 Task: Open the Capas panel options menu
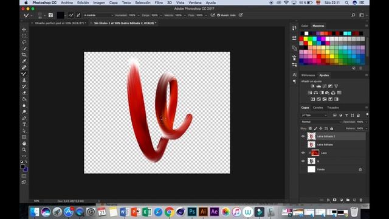pyautogui.click(x=367, y=108)
